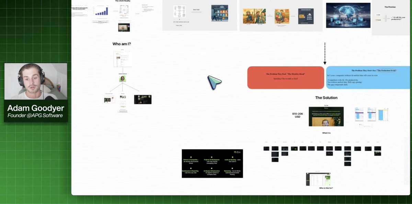Select the profile page screenshot below Who am I

click(122, 59)
